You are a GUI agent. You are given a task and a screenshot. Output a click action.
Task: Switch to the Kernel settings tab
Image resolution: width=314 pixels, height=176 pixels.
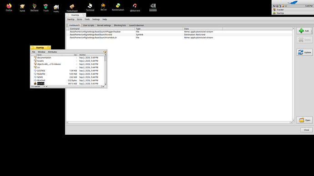[104, 25]
